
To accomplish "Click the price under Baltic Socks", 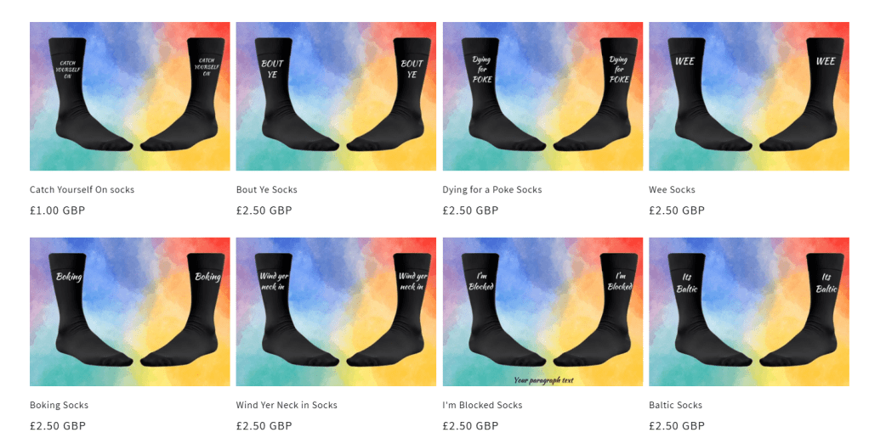I will click(677, 426).
